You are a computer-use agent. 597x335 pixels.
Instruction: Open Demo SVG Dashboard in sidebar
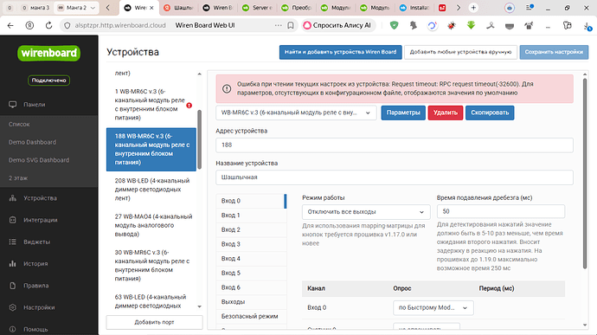point(39,160)
